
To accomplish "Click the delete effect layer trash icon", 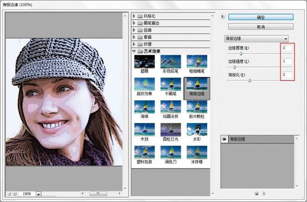I will pyautogui.click(x=264, y=193).
